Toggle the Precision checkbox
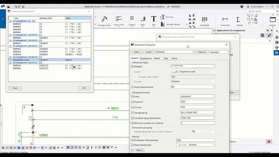Image resolution: width=279 pixels, height=157 pixels. 133,102
